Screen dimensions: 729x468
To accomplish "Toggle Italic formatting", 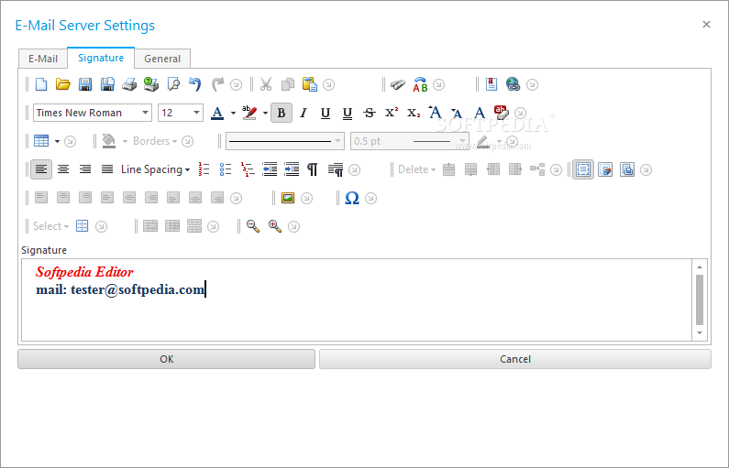I will click(x=304, y=113).
